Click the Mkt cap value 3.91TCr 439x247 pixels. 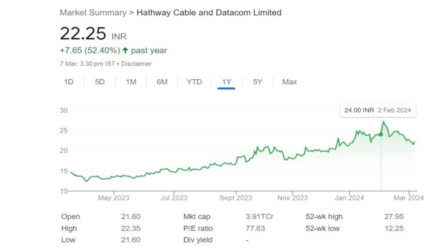tap(259, 217)
